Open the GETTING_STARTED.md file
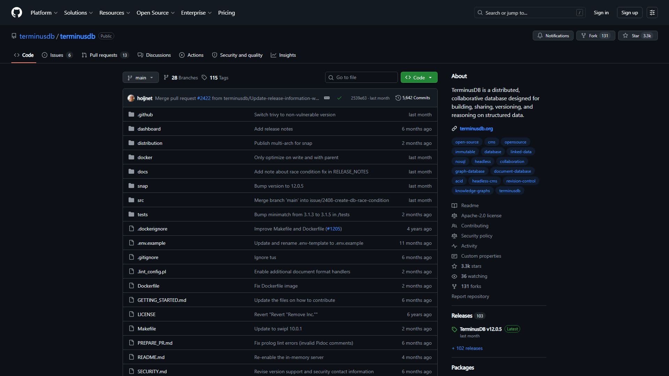 click(162, 300)
